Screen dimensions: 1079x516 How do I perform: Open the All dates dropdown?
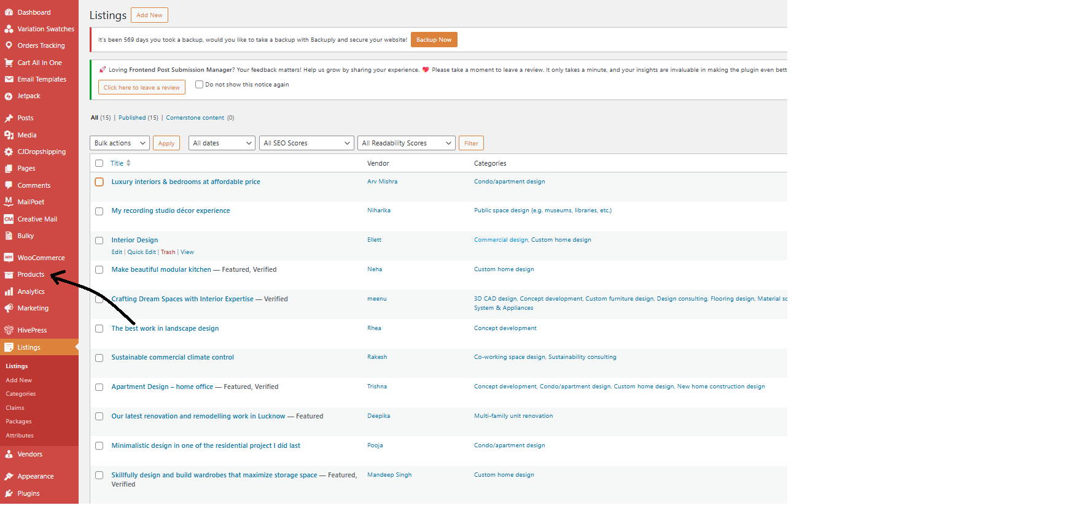222,143
